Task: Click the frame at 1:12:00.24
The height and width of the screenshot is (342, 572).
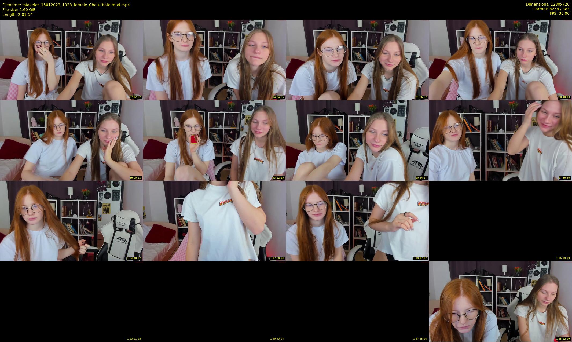Action: coord(214,221)
